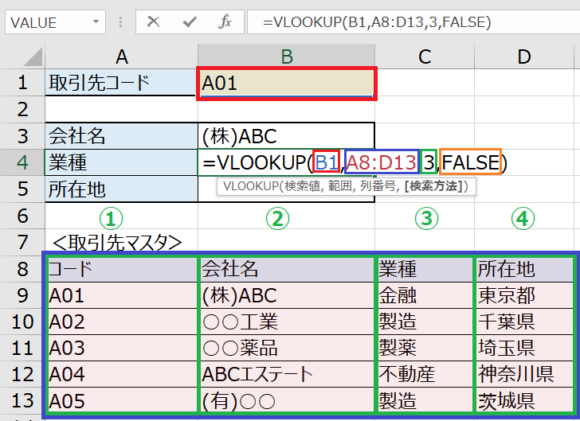The width and height of the screenshot is (580, 421).
Task: Select row 2 header
Action: [x=22, y=109]
